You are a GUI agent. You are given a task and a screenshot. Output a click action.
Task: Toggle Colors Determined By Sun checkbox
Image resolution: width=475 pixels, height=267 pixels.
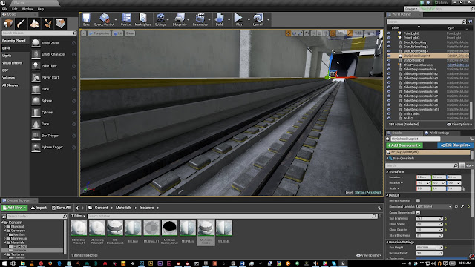[x=418, y=213]
